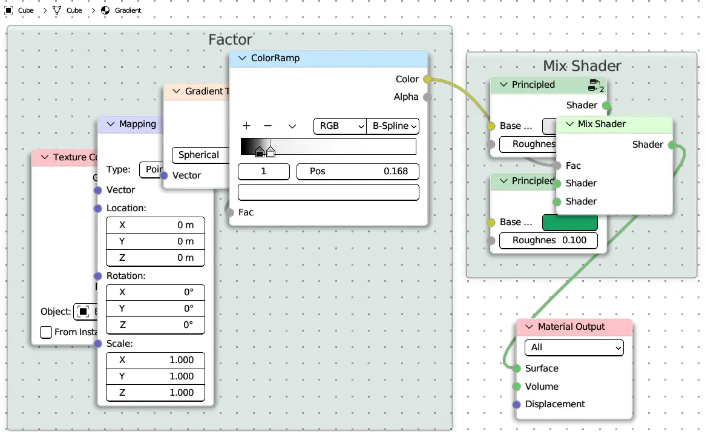
Task: Click the Scale X field
Action: [x=156, y=360]
